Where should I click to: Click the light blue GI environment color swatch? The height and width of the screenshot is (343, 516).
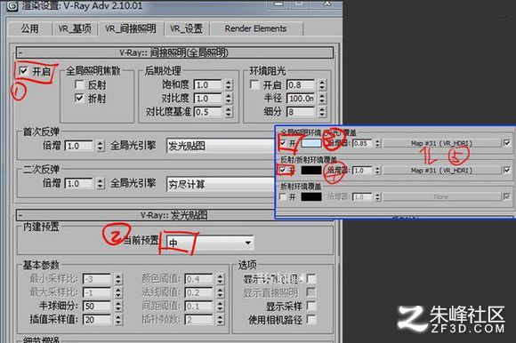pyautogui.click(x=311, y=143)
